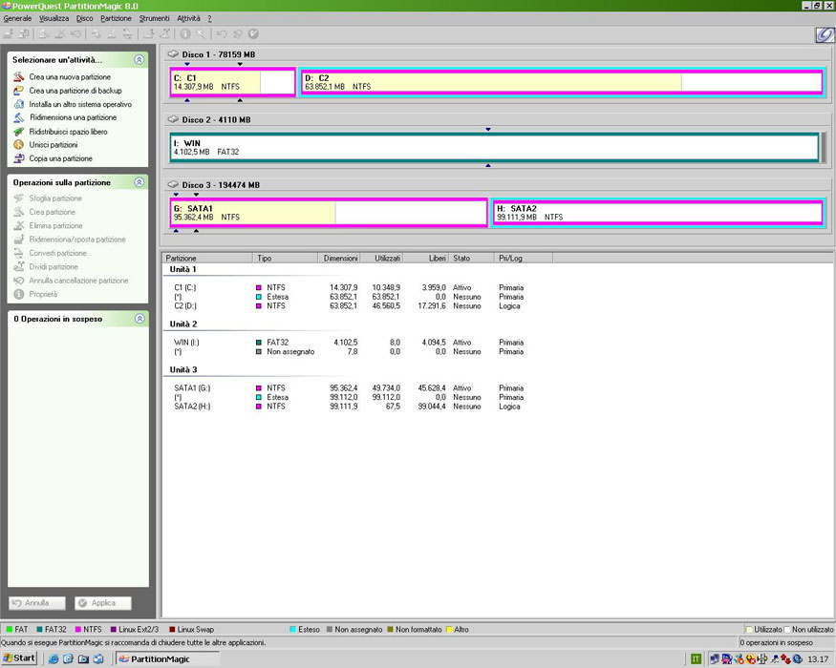The width and height of the screenshot is (836, 668).
Task: Select the Non assegnato row under Unità 2
Action: click(349, 351)
